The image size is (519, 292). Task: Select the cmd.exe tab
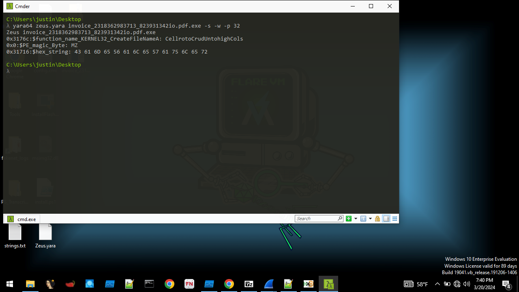pos(22,219)
